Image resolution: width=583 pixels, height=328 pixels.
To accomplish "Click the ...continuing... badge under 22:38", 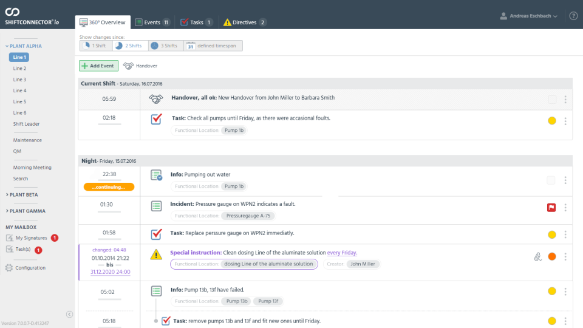I will click(x=109, y=187).
